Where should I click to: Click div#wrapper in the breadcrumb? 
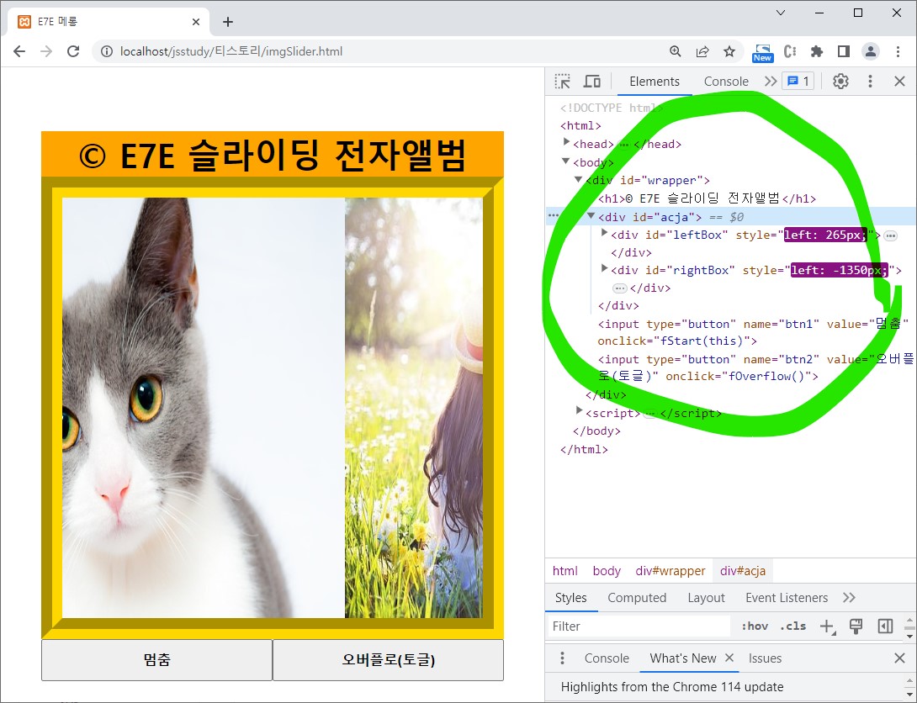tap(671, 571)
